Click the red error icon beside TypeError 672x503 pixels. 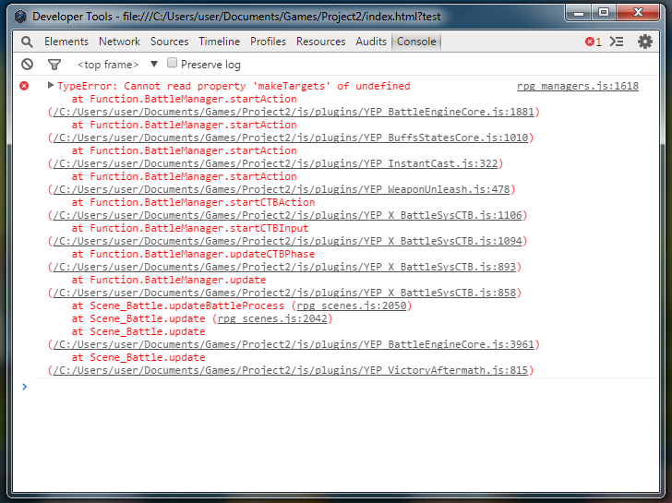click(25, 86)
